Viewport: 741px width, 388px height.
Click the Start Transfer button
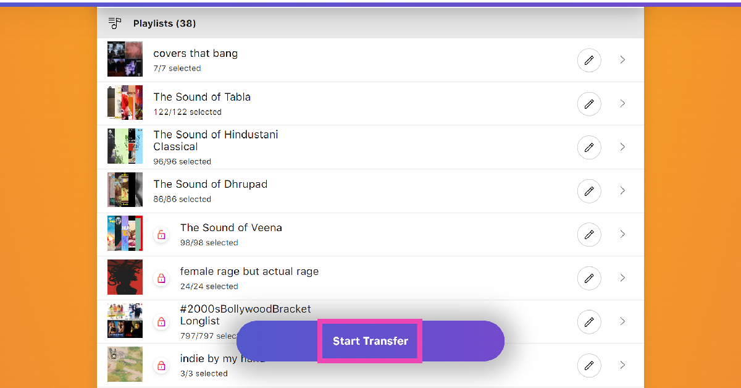(370, 341)
